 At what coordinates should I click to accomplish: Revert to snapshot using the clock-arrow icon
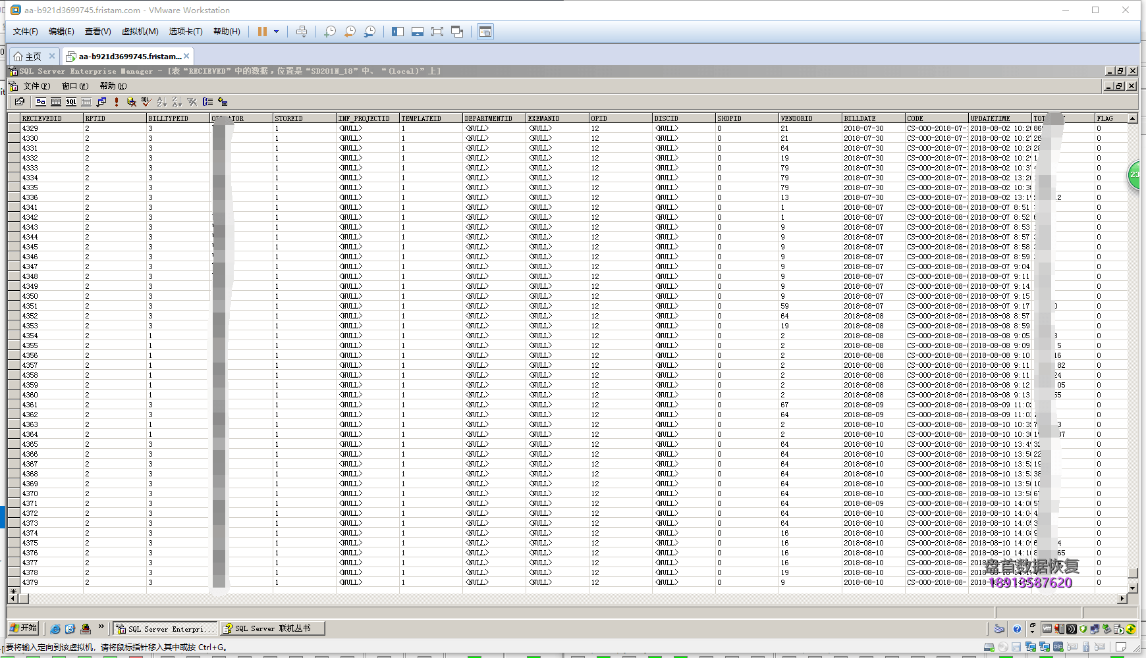point(350,32)
